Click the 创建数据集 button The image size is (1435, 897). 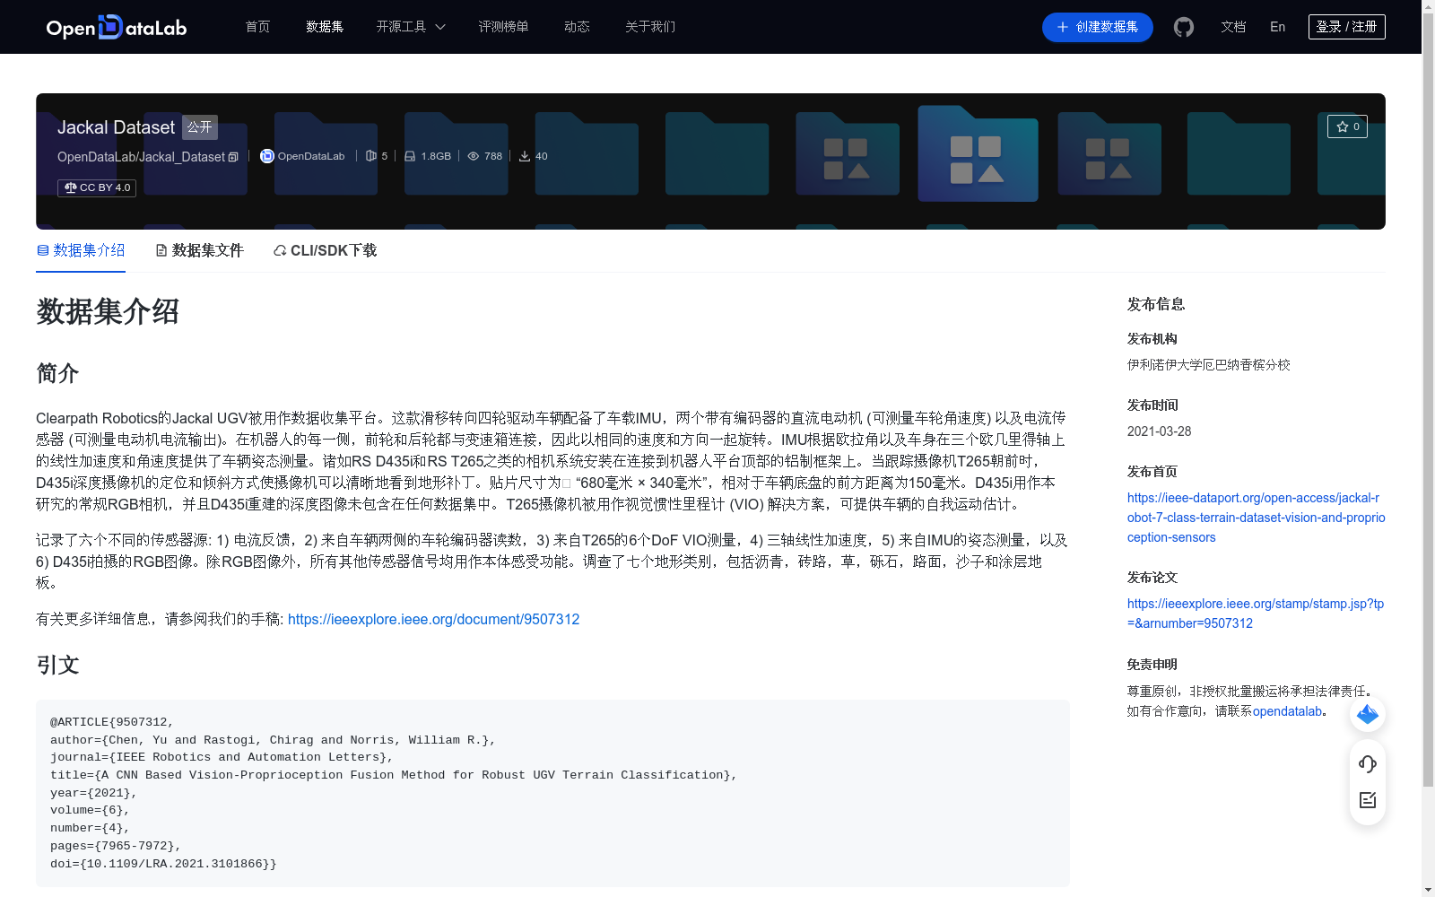pyautogui.click(x=1098, y=27)
